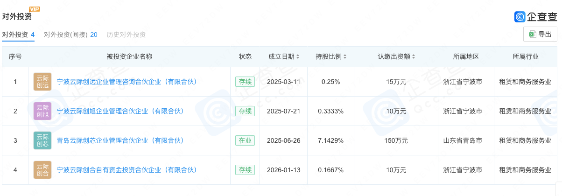Image resolution: width=562 pixels, height=196 pixels.
Task: Export table using 导出 button
Action: pos(540,34)
